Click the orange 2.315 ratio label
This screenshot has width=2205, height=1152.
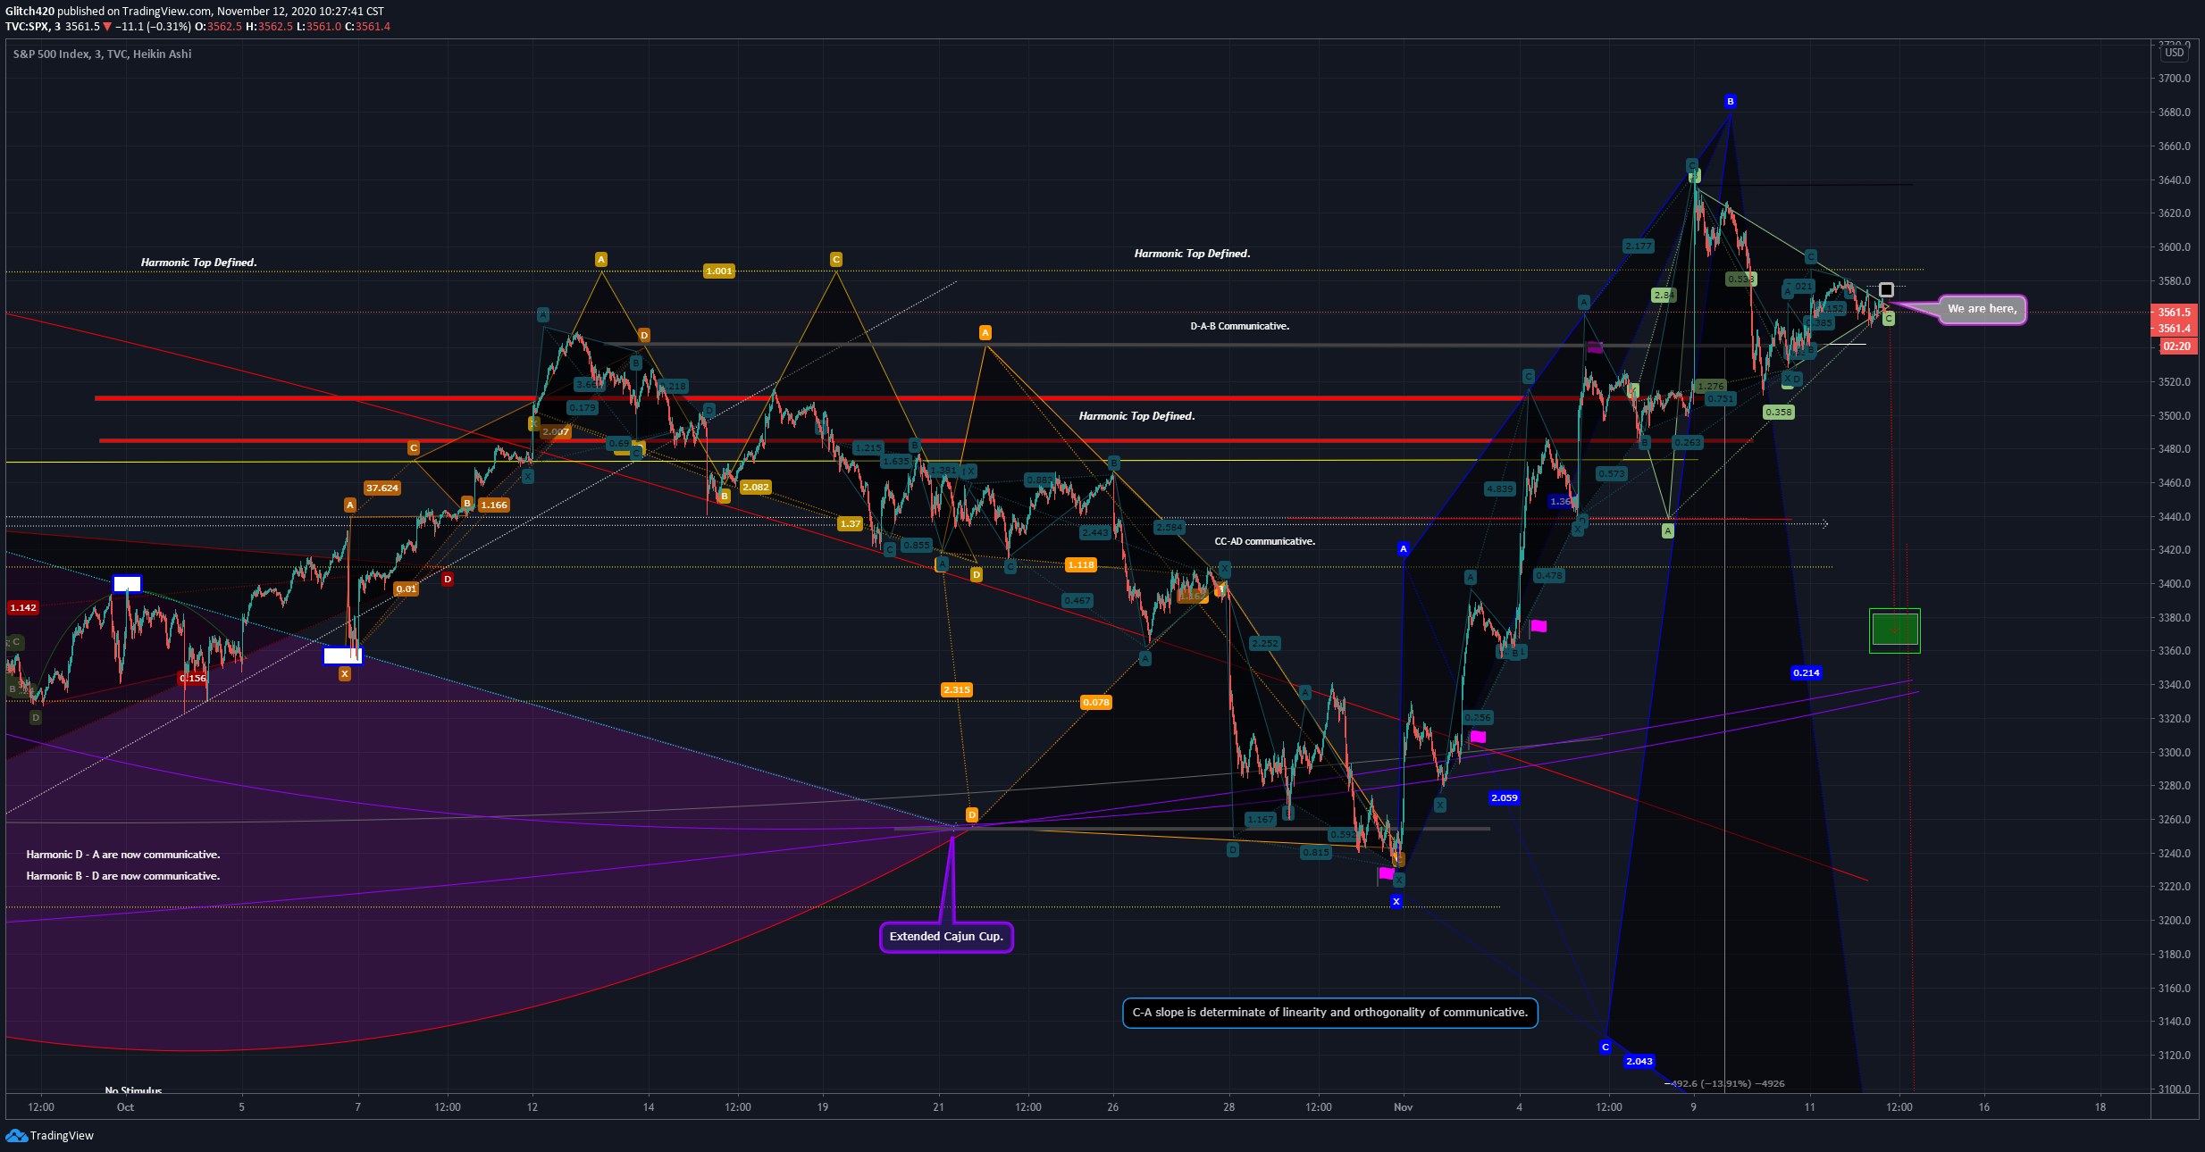956,690
